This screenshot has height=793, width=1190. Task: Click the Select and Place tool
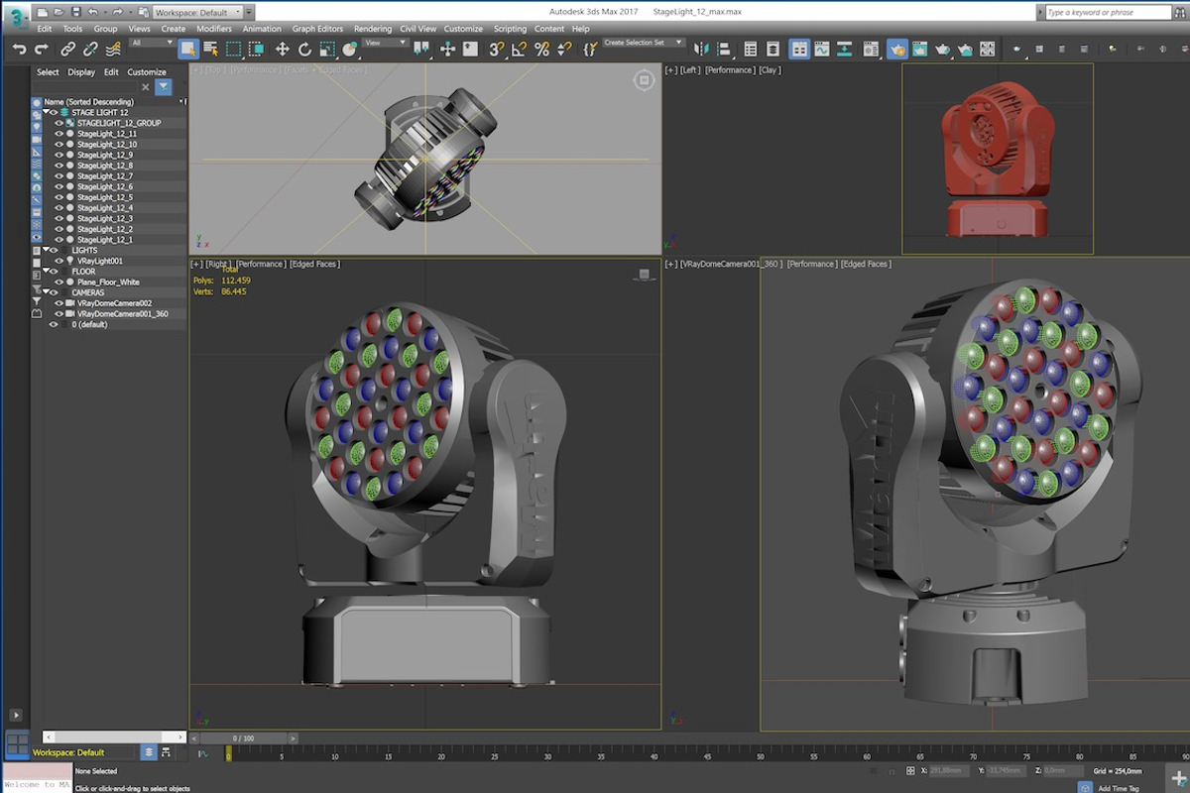tap(349, 49)
